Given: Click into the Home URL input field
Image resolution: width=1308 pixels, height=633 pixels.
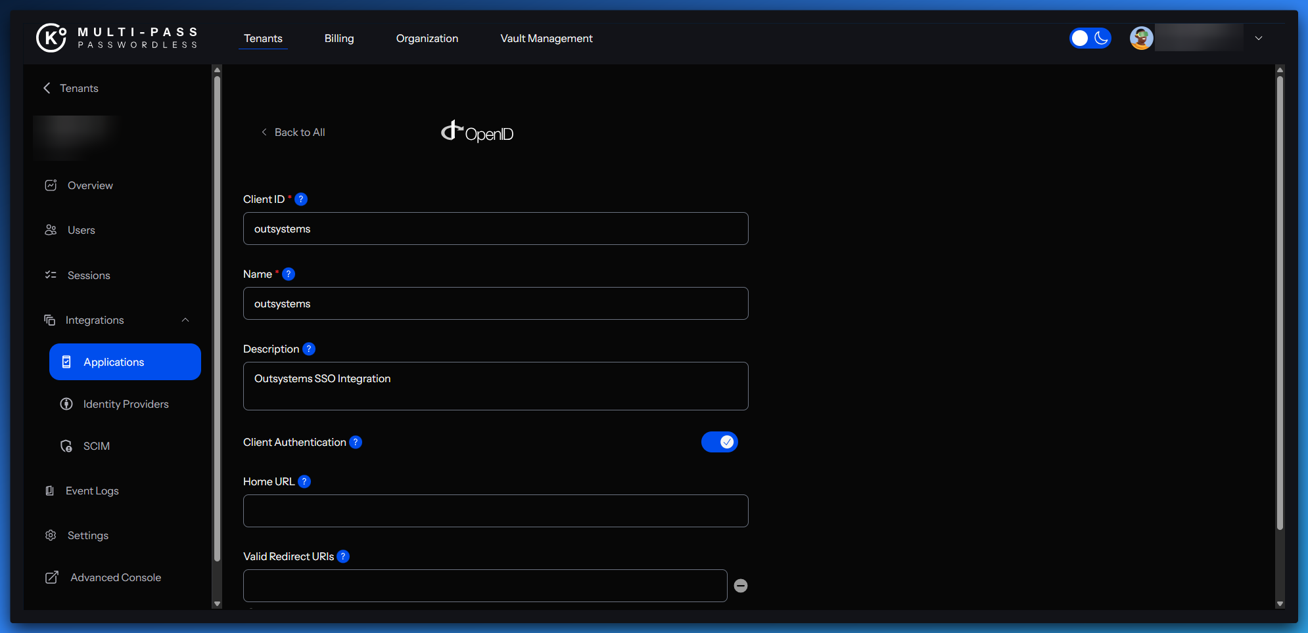Looking at the screenshot, I should click(496, 511).
